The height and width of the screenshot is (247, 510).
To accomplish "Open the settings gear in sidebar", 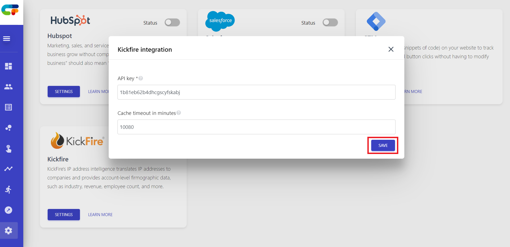I will pos(8,231).
